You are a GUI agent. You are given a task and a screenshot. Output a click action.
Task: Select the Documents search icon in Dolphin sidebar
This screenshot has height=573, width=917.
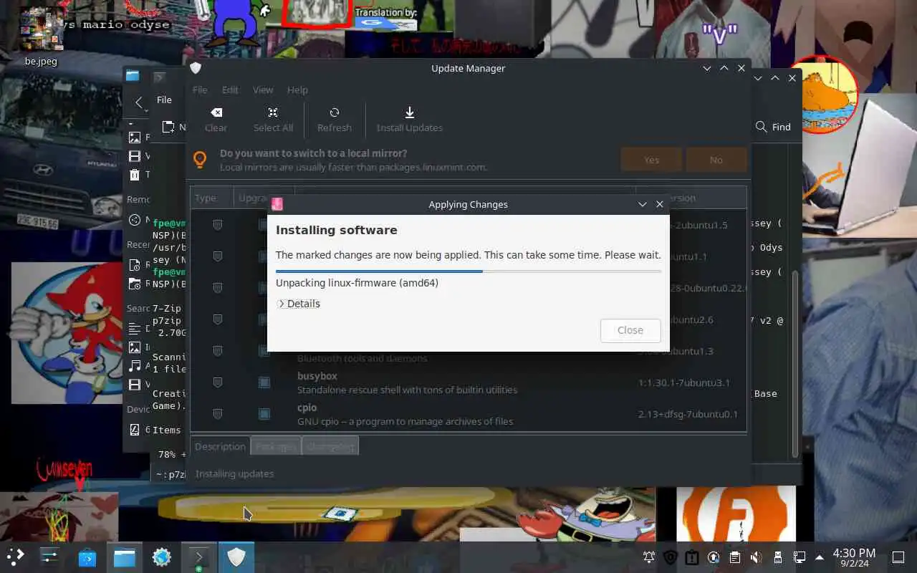tap(135, 329)
